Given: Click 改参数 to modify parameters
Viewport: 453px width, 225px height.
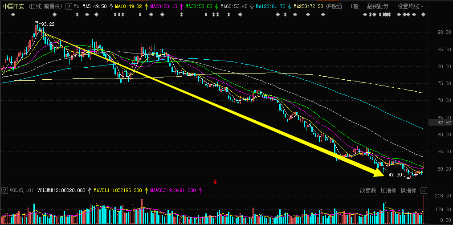Looking at the screenshot, I should pyautogui.click(x=368, y=190).
